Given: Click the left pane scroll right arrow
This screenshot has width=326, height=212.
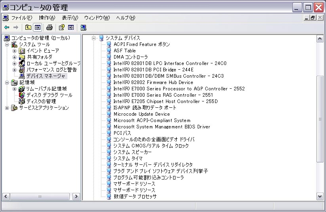Looking at the screenshot, I should 76,197.
